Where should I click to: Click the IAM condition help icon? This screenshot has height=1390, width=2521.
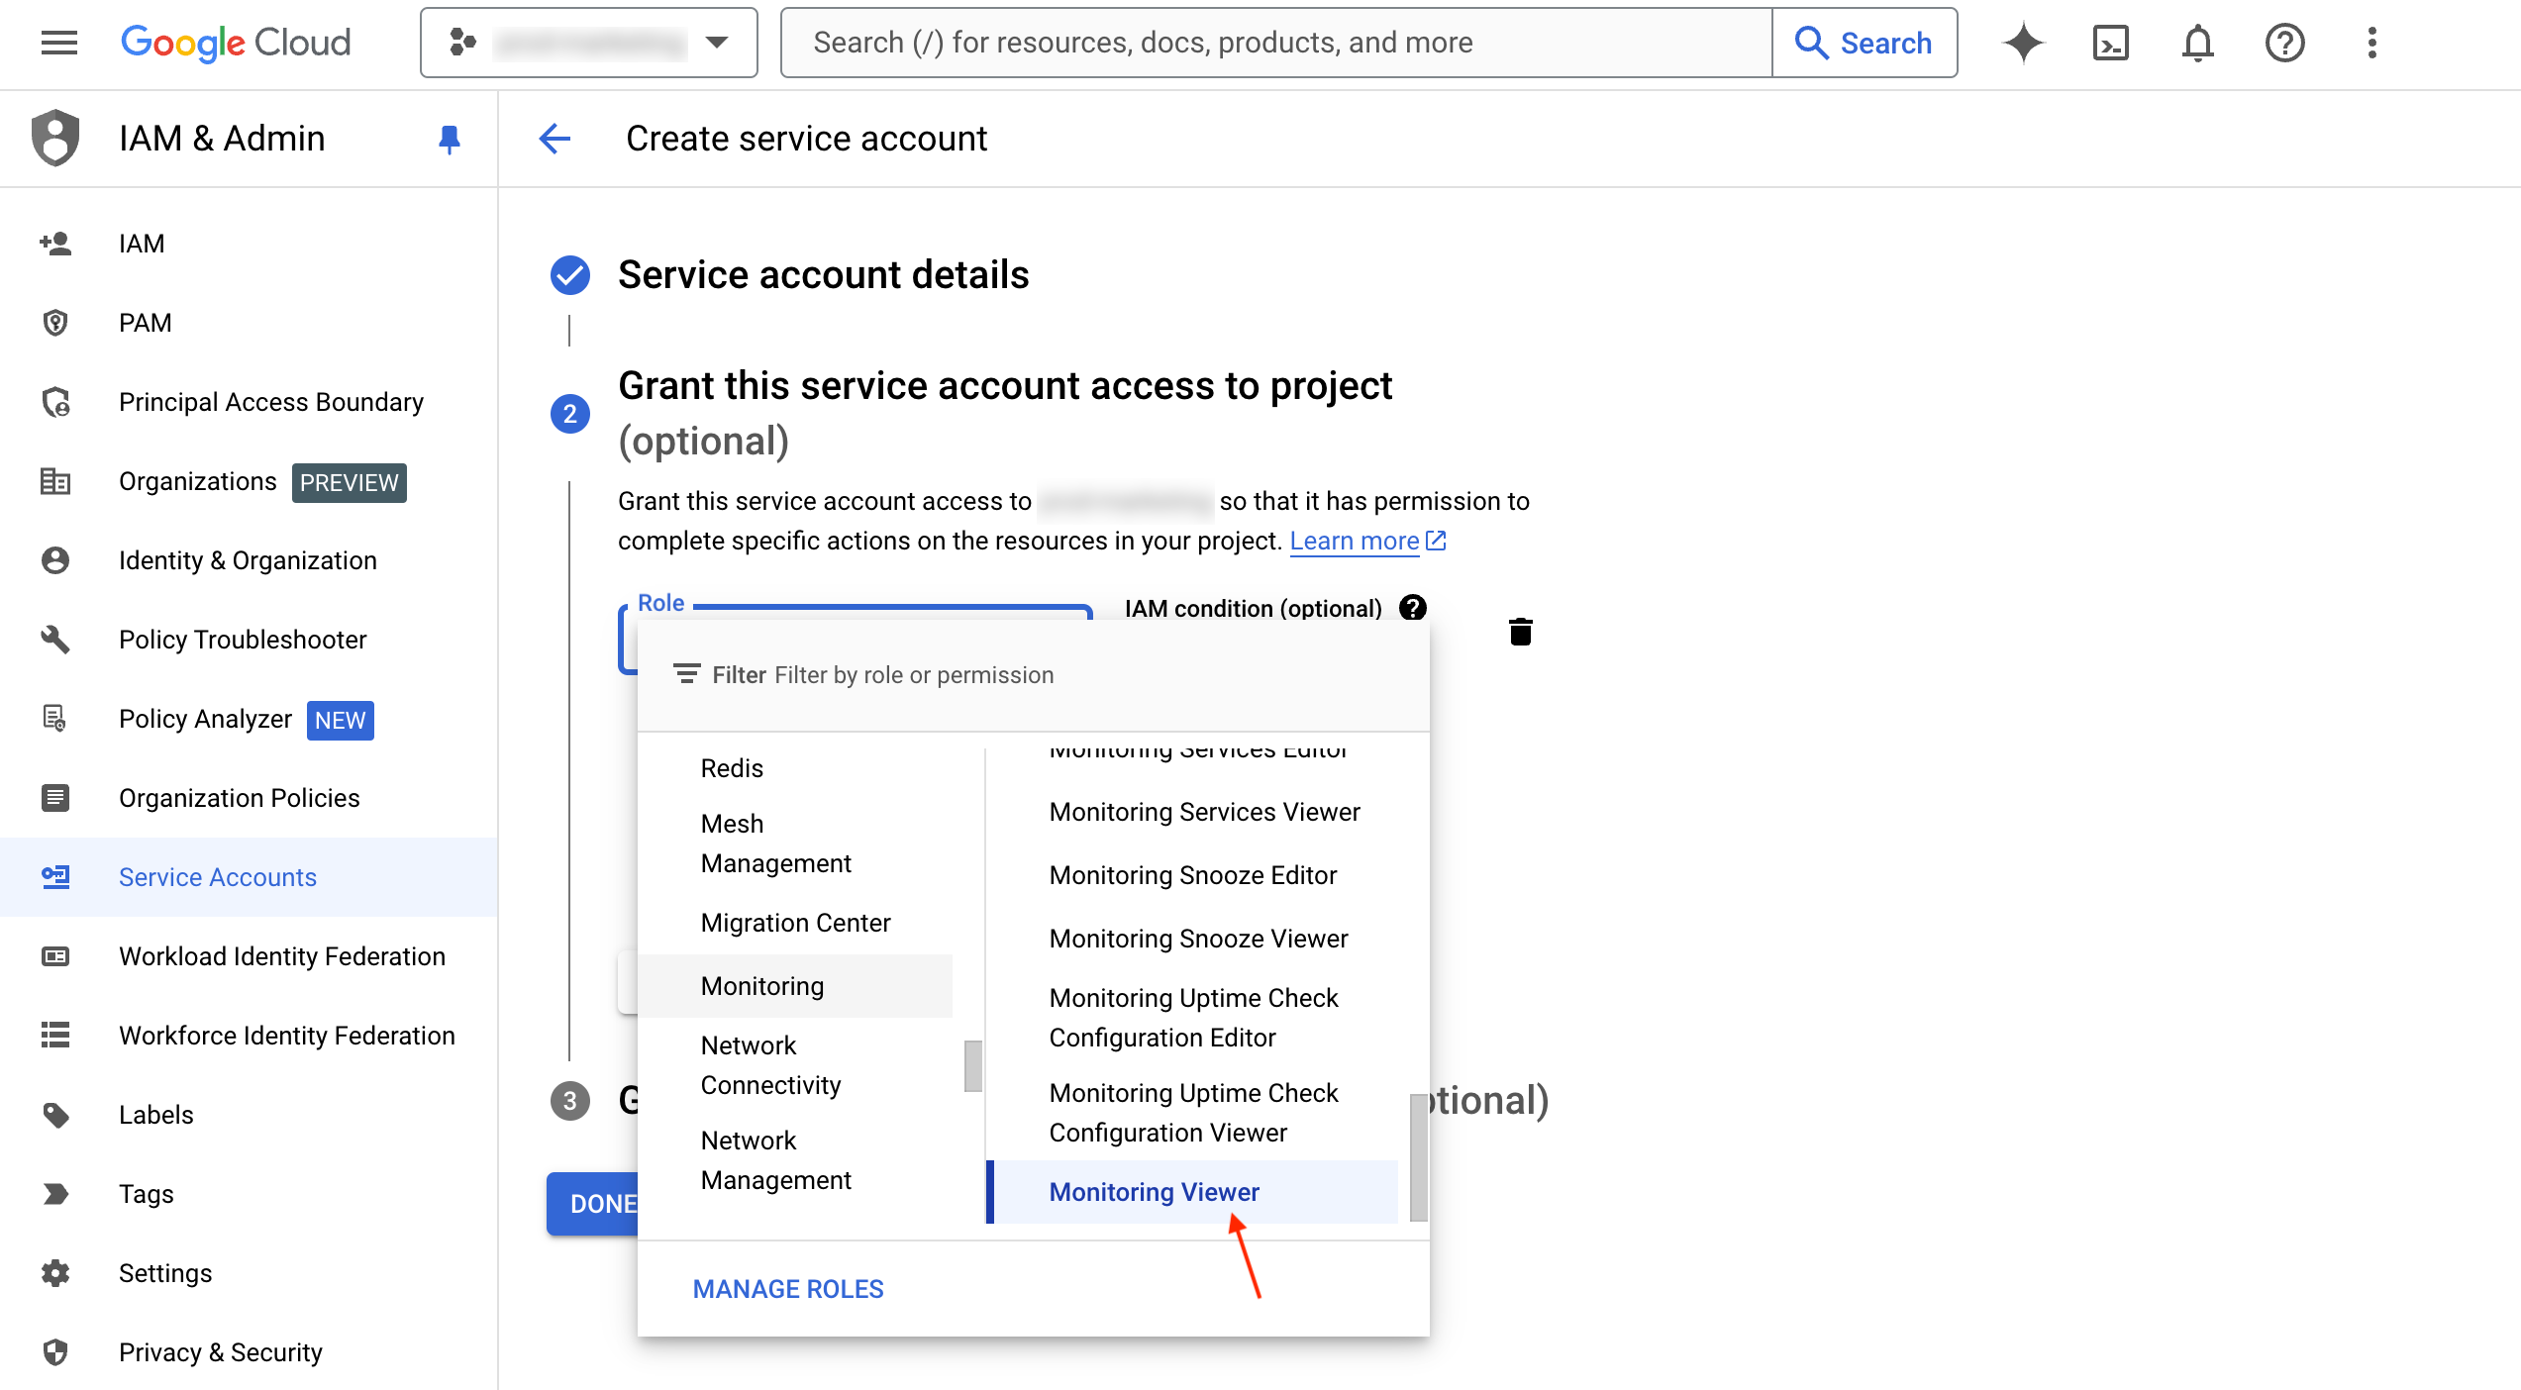[x=1412, y=608]
